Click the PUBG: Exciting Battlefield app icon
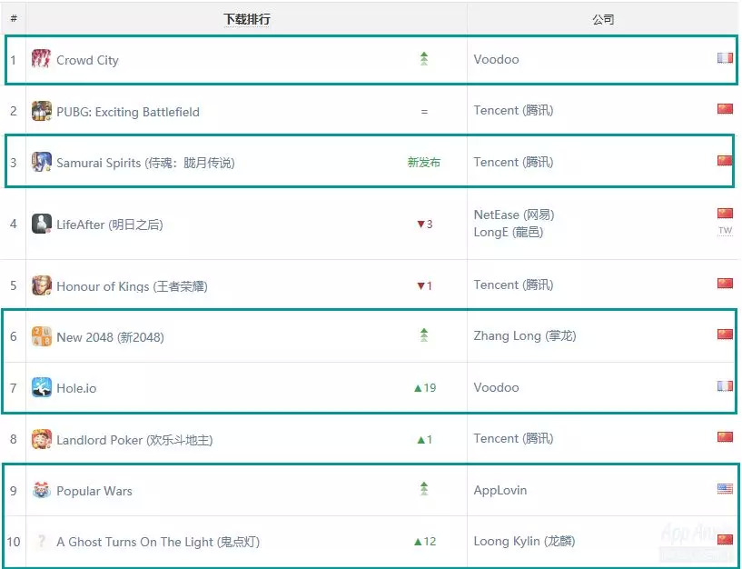Screen dimensions: 742x569 point(42,112)
